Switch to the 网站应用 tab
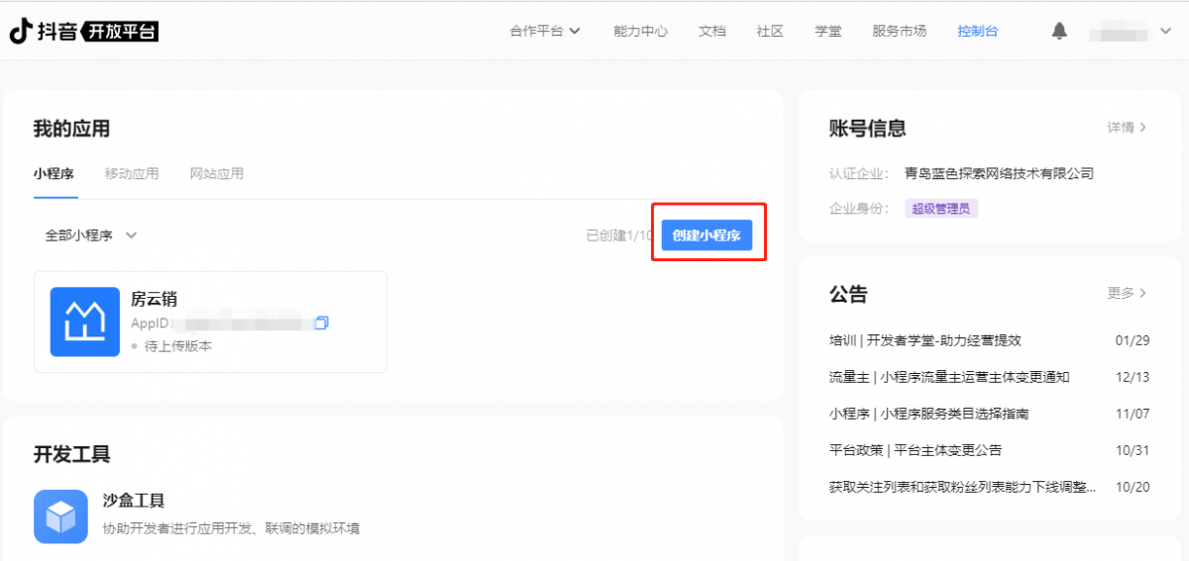 [217, 173]
